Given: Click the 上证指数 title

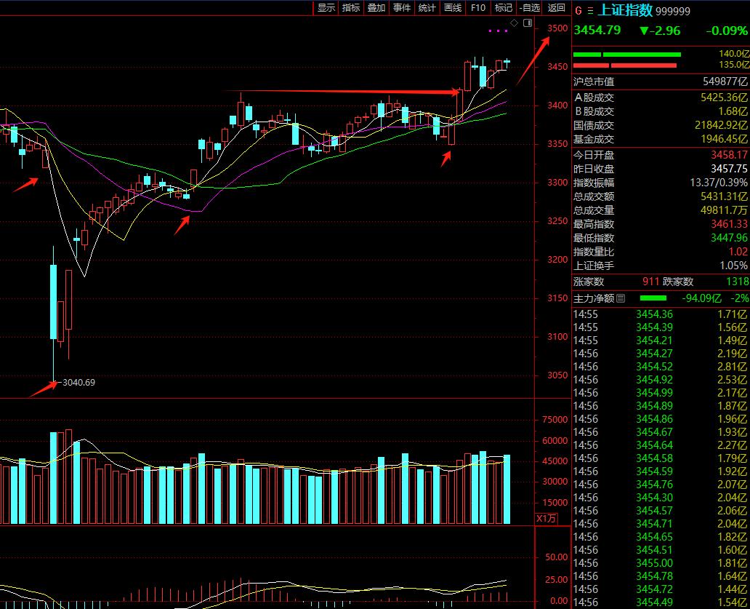Looking at the screenshot, I should 625,10.
